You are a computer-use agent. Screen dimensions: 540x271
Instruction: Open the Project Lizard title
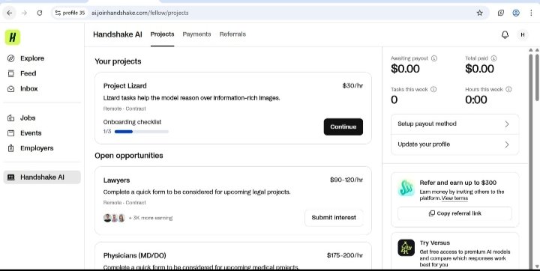click(x=124, y=86)
